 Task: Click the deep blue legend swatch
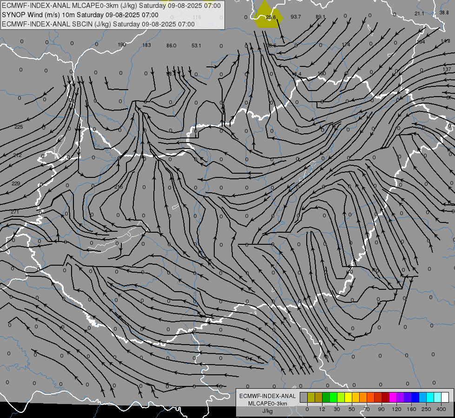tap(415, 398)
